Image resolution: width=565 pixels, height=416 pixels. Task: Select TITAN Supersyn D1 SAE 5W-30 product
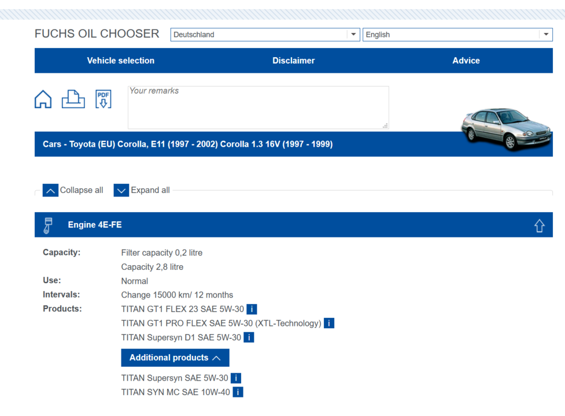[181, 337]
